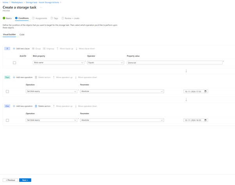Click plus icon for Else Add new operation
This screenshot has width=235, height=185.
tap(14, 106)
